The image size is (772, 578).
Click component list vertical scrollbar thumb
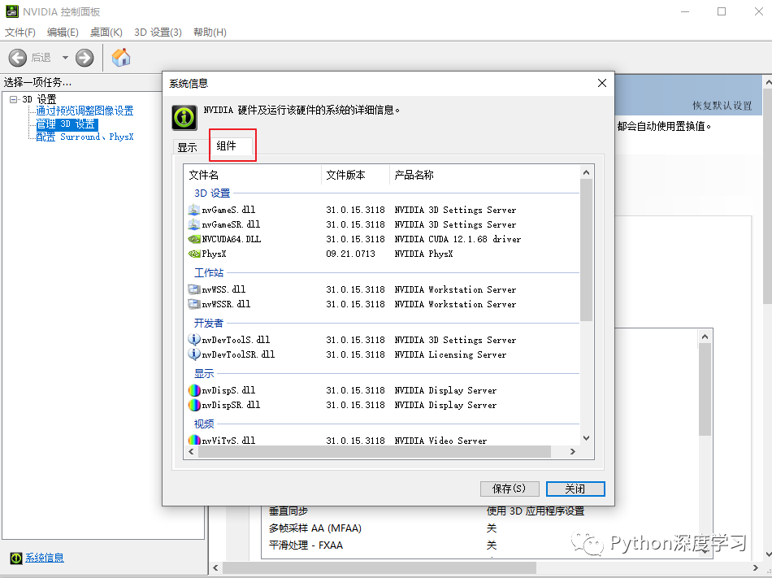586,250
